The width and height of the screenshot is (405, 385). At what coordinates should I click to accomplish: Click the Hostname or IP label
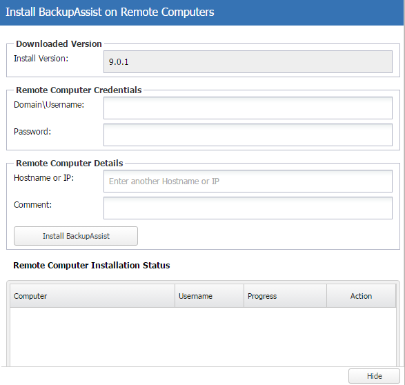pyautogui.click(x=43, y=177)
